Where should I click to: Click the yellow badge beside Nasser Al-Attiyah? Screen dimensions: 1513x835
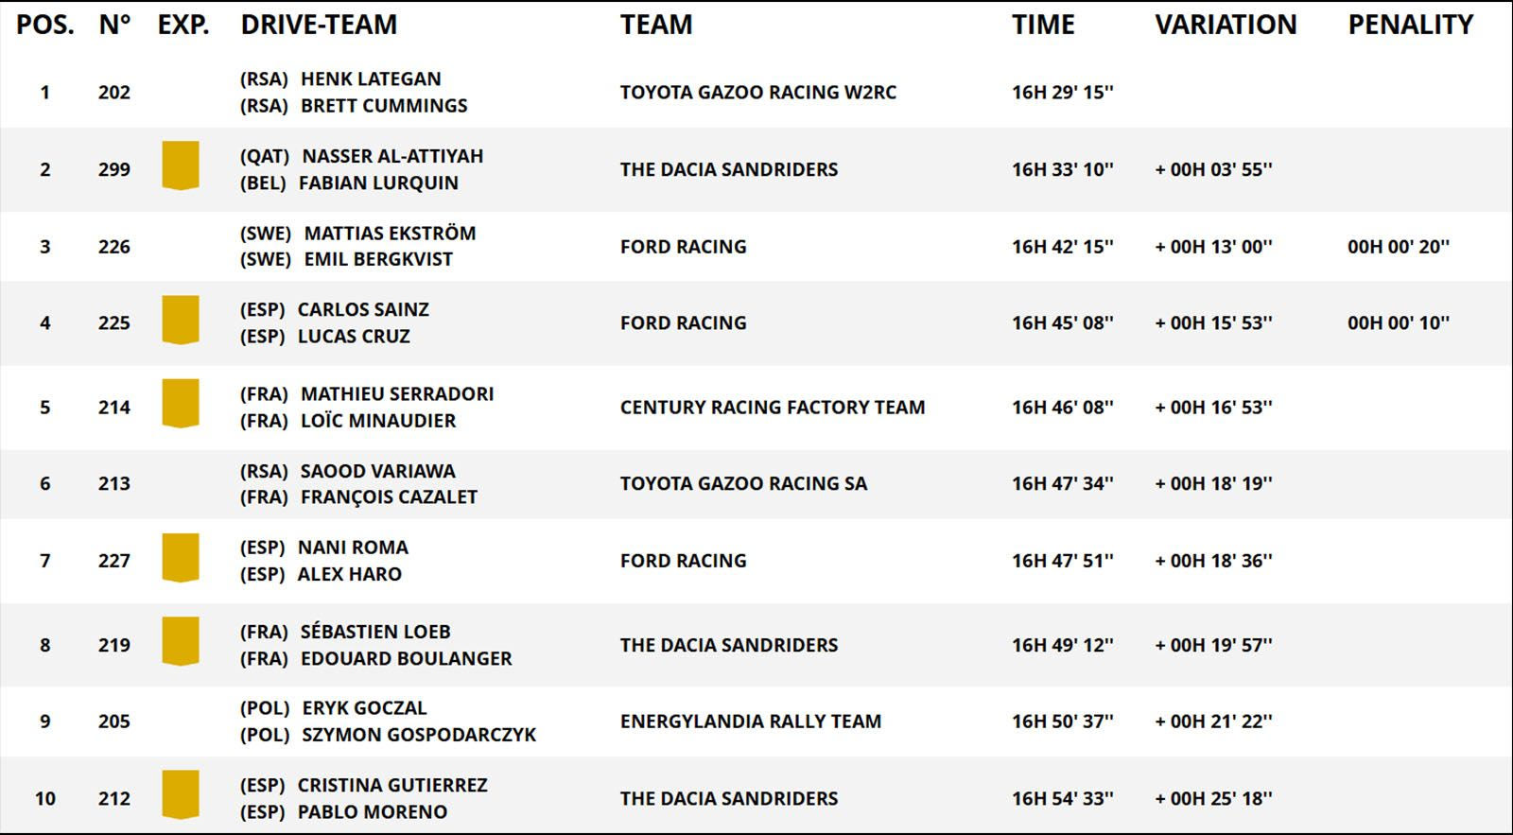pyautogui.click(x=180, y=165)
